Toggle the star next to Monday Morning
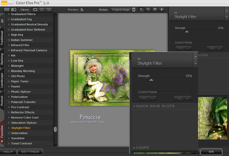 (9, 71)
